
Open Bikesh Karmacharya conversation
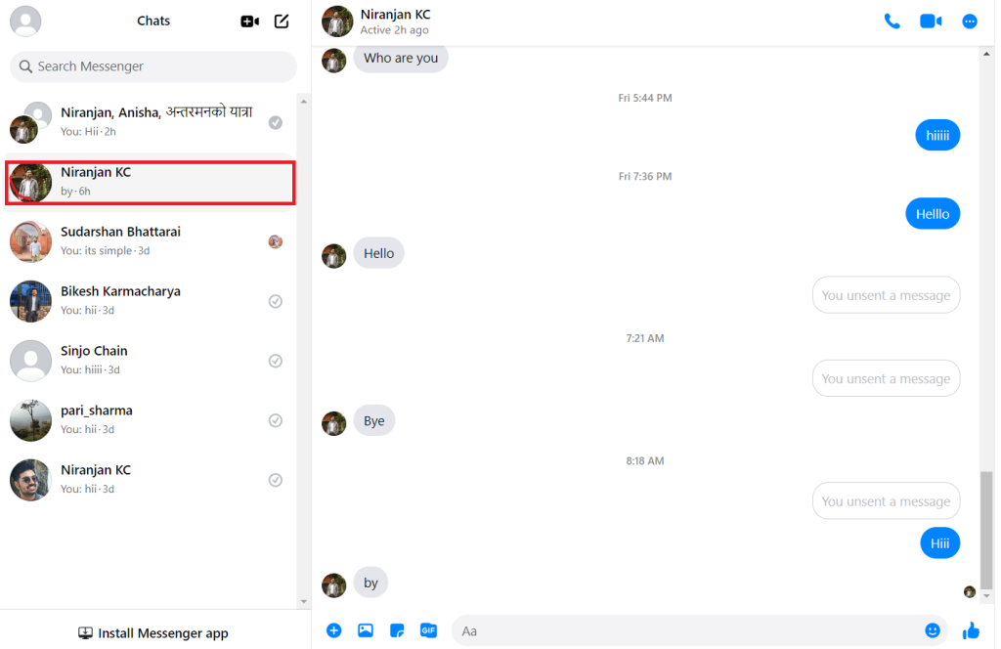click(150, 301)
